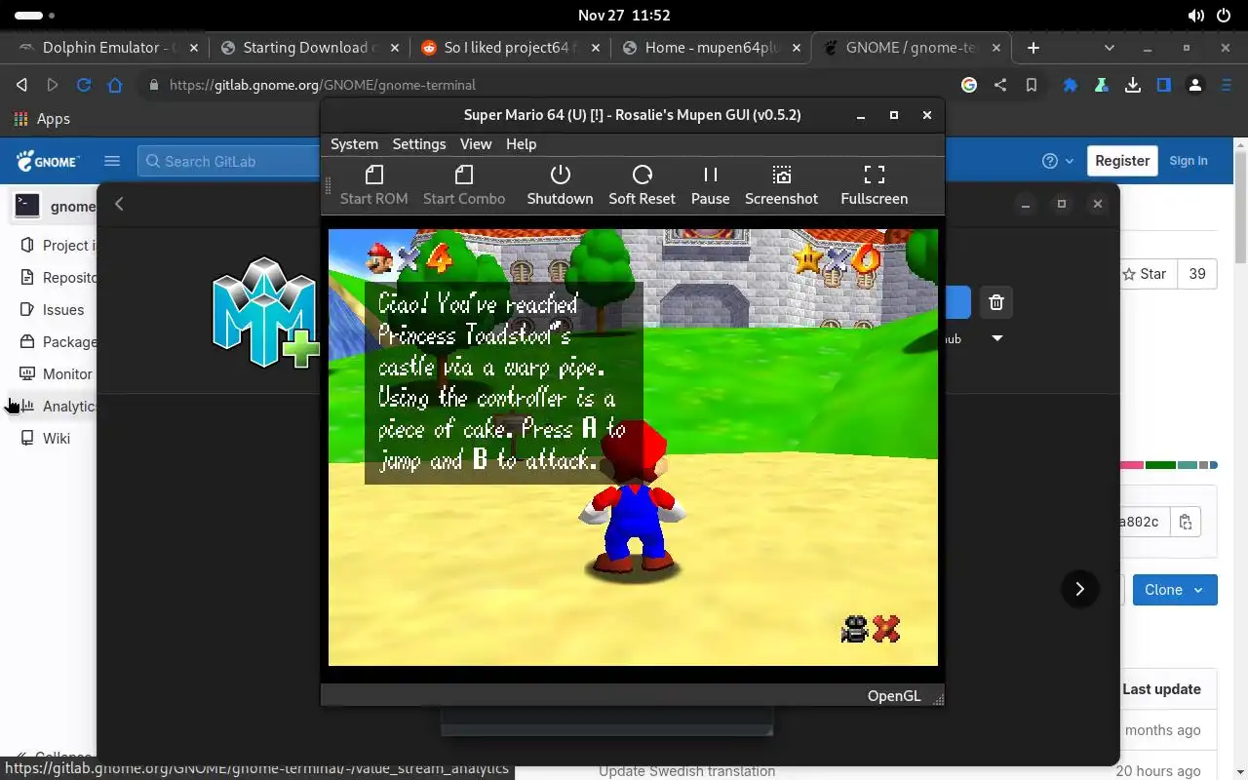Switch emulator to Fullscreen
The height and width of the screenshot is (780, 1248).
point(874,185)
